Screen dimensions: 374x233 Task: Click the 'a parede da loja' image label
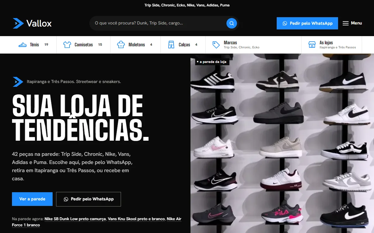[x=212, y=62]
